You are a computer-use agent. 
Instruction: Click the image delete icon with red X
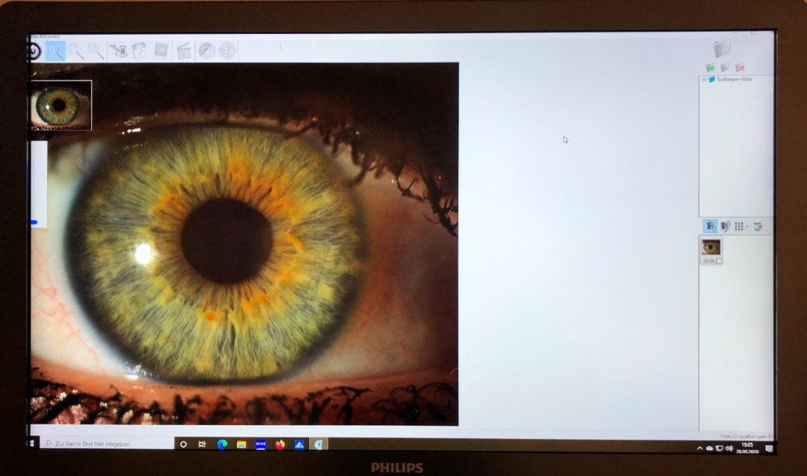tap(758, 227)
